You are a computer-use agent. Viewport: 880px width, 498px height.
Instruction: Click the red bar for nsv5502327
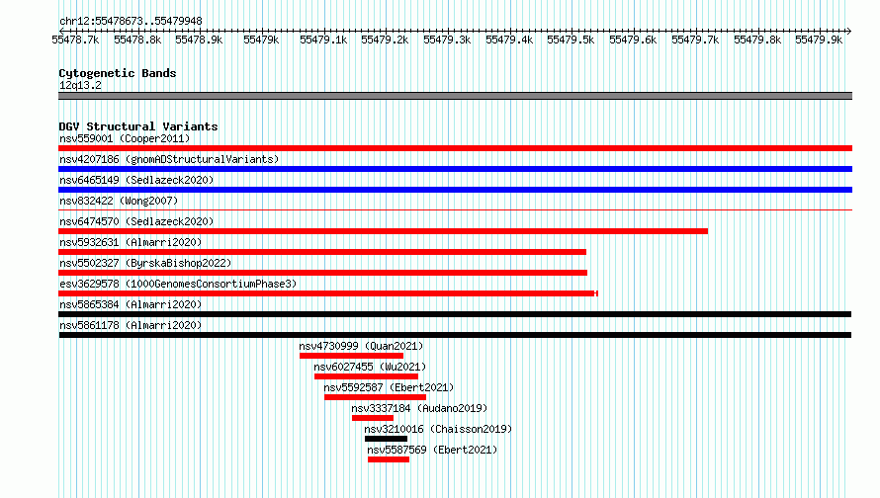[x=322, y=273]
